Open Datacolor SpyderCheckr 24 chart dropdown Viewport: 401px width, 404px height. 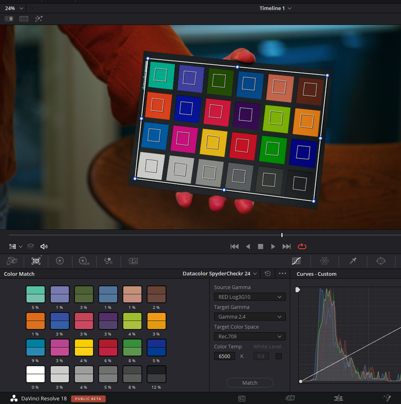click(x=220, y=274)
